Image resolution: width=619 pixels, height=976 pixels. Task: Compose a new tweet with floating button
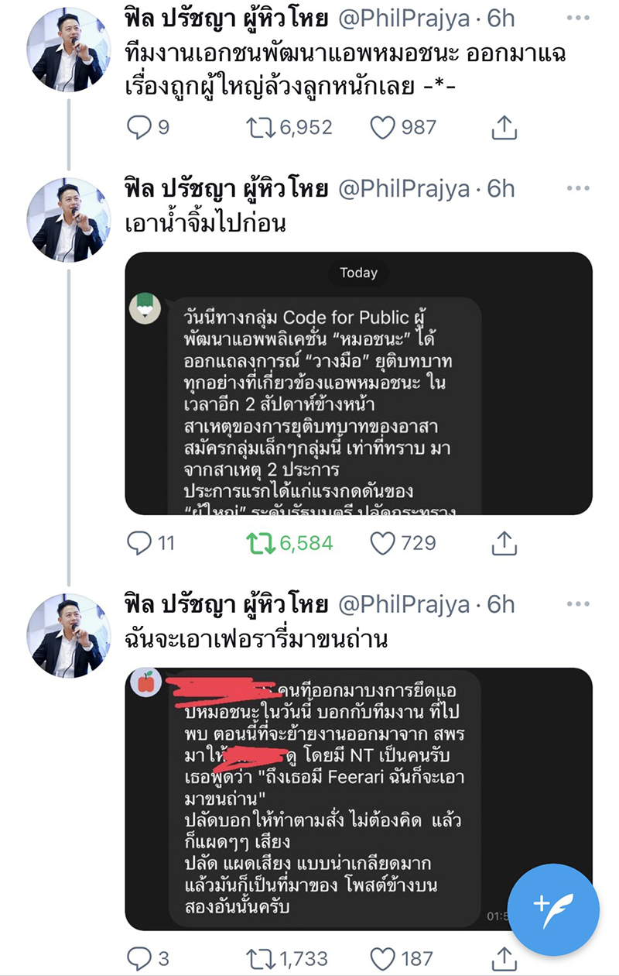point(553,909)
